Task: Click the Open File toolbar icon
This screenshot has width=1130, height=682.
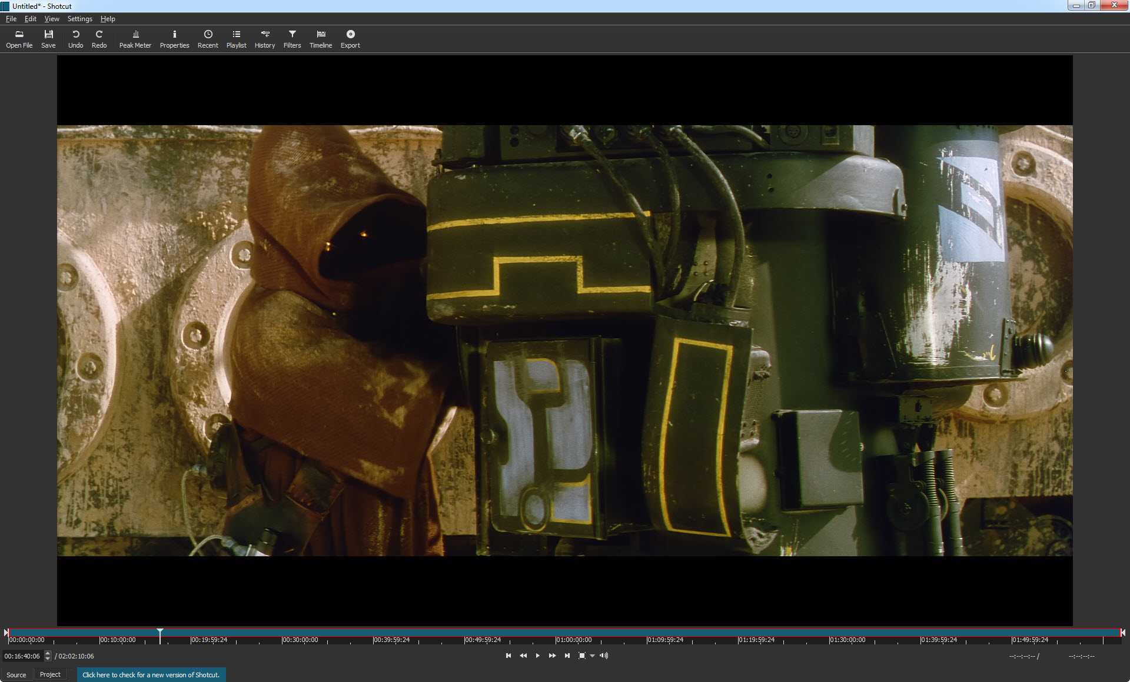Action: click(19, 39)
